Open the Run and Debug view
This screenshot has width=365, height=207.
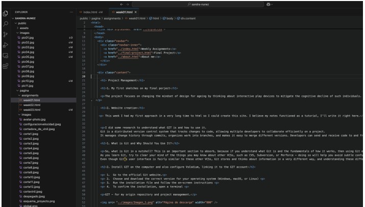point(5,45)
